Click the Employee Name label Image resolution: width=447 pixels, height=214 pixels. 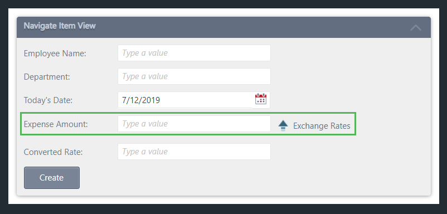(55, 53)
